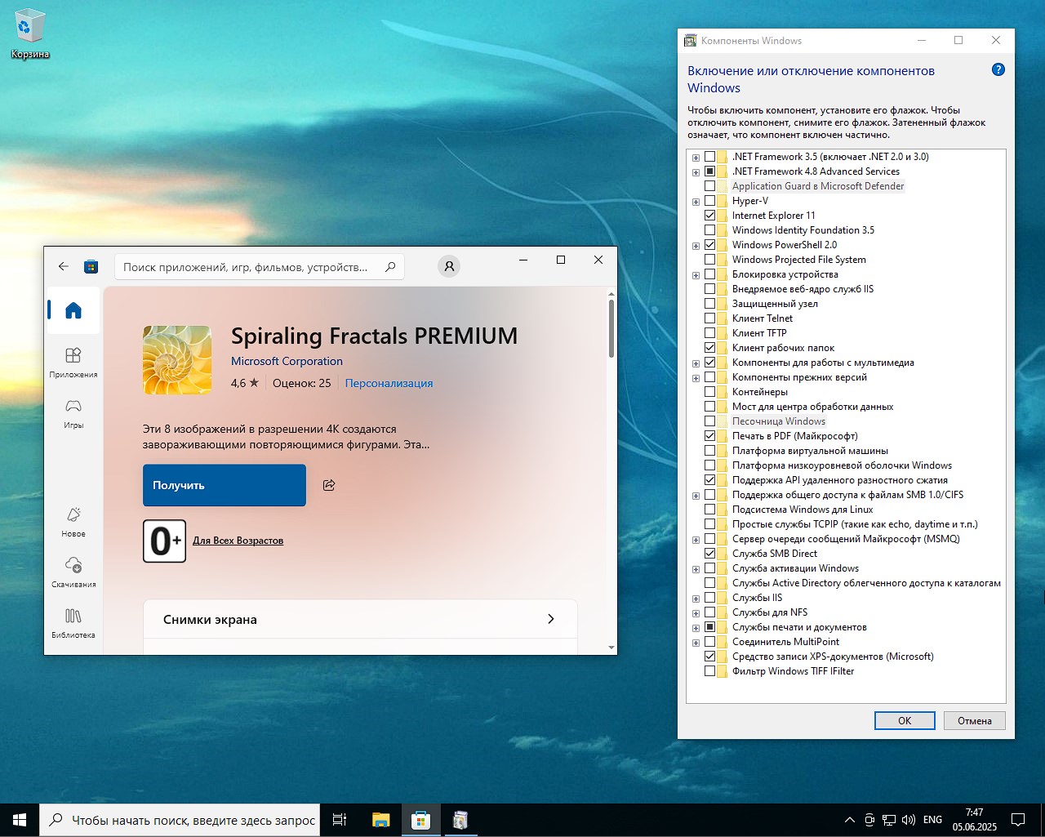
Task: Expand Блокировка устройства node
Action: pos(696,275)
